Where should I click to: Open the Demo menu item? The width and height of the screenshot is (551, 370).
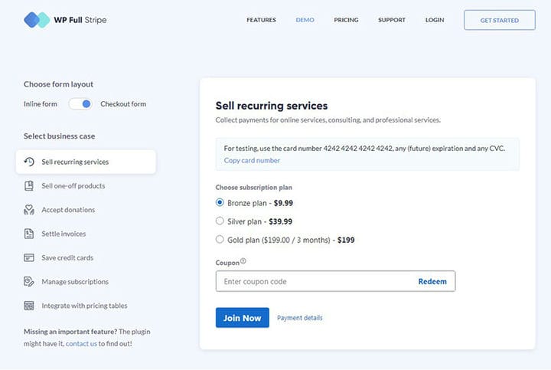305,20
